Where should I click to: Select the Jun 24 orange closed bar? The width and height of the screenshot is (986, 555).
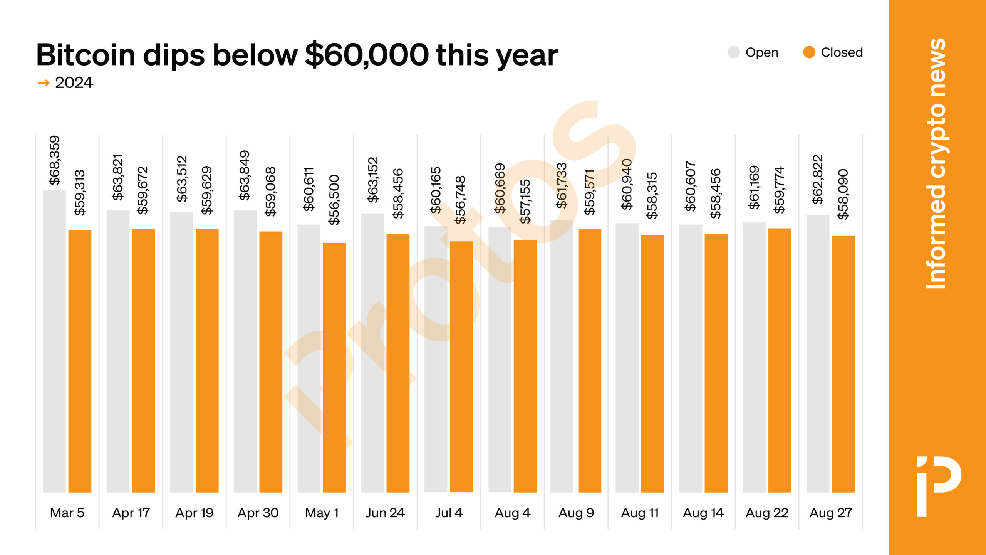tap(398, 363)
